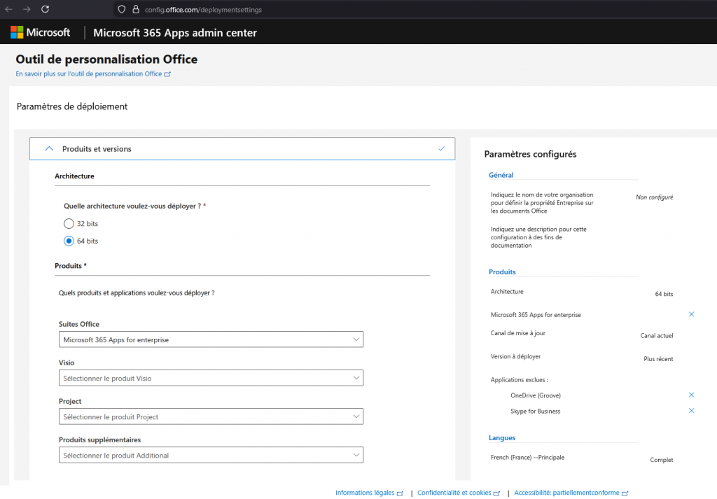Click the Microsoft logo
The width and height of the screenshot is (717, 499).
[40, 32]
